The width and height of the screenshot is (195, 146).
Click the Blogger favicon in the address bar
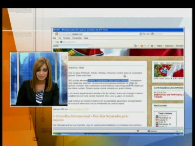click(57, 34)
